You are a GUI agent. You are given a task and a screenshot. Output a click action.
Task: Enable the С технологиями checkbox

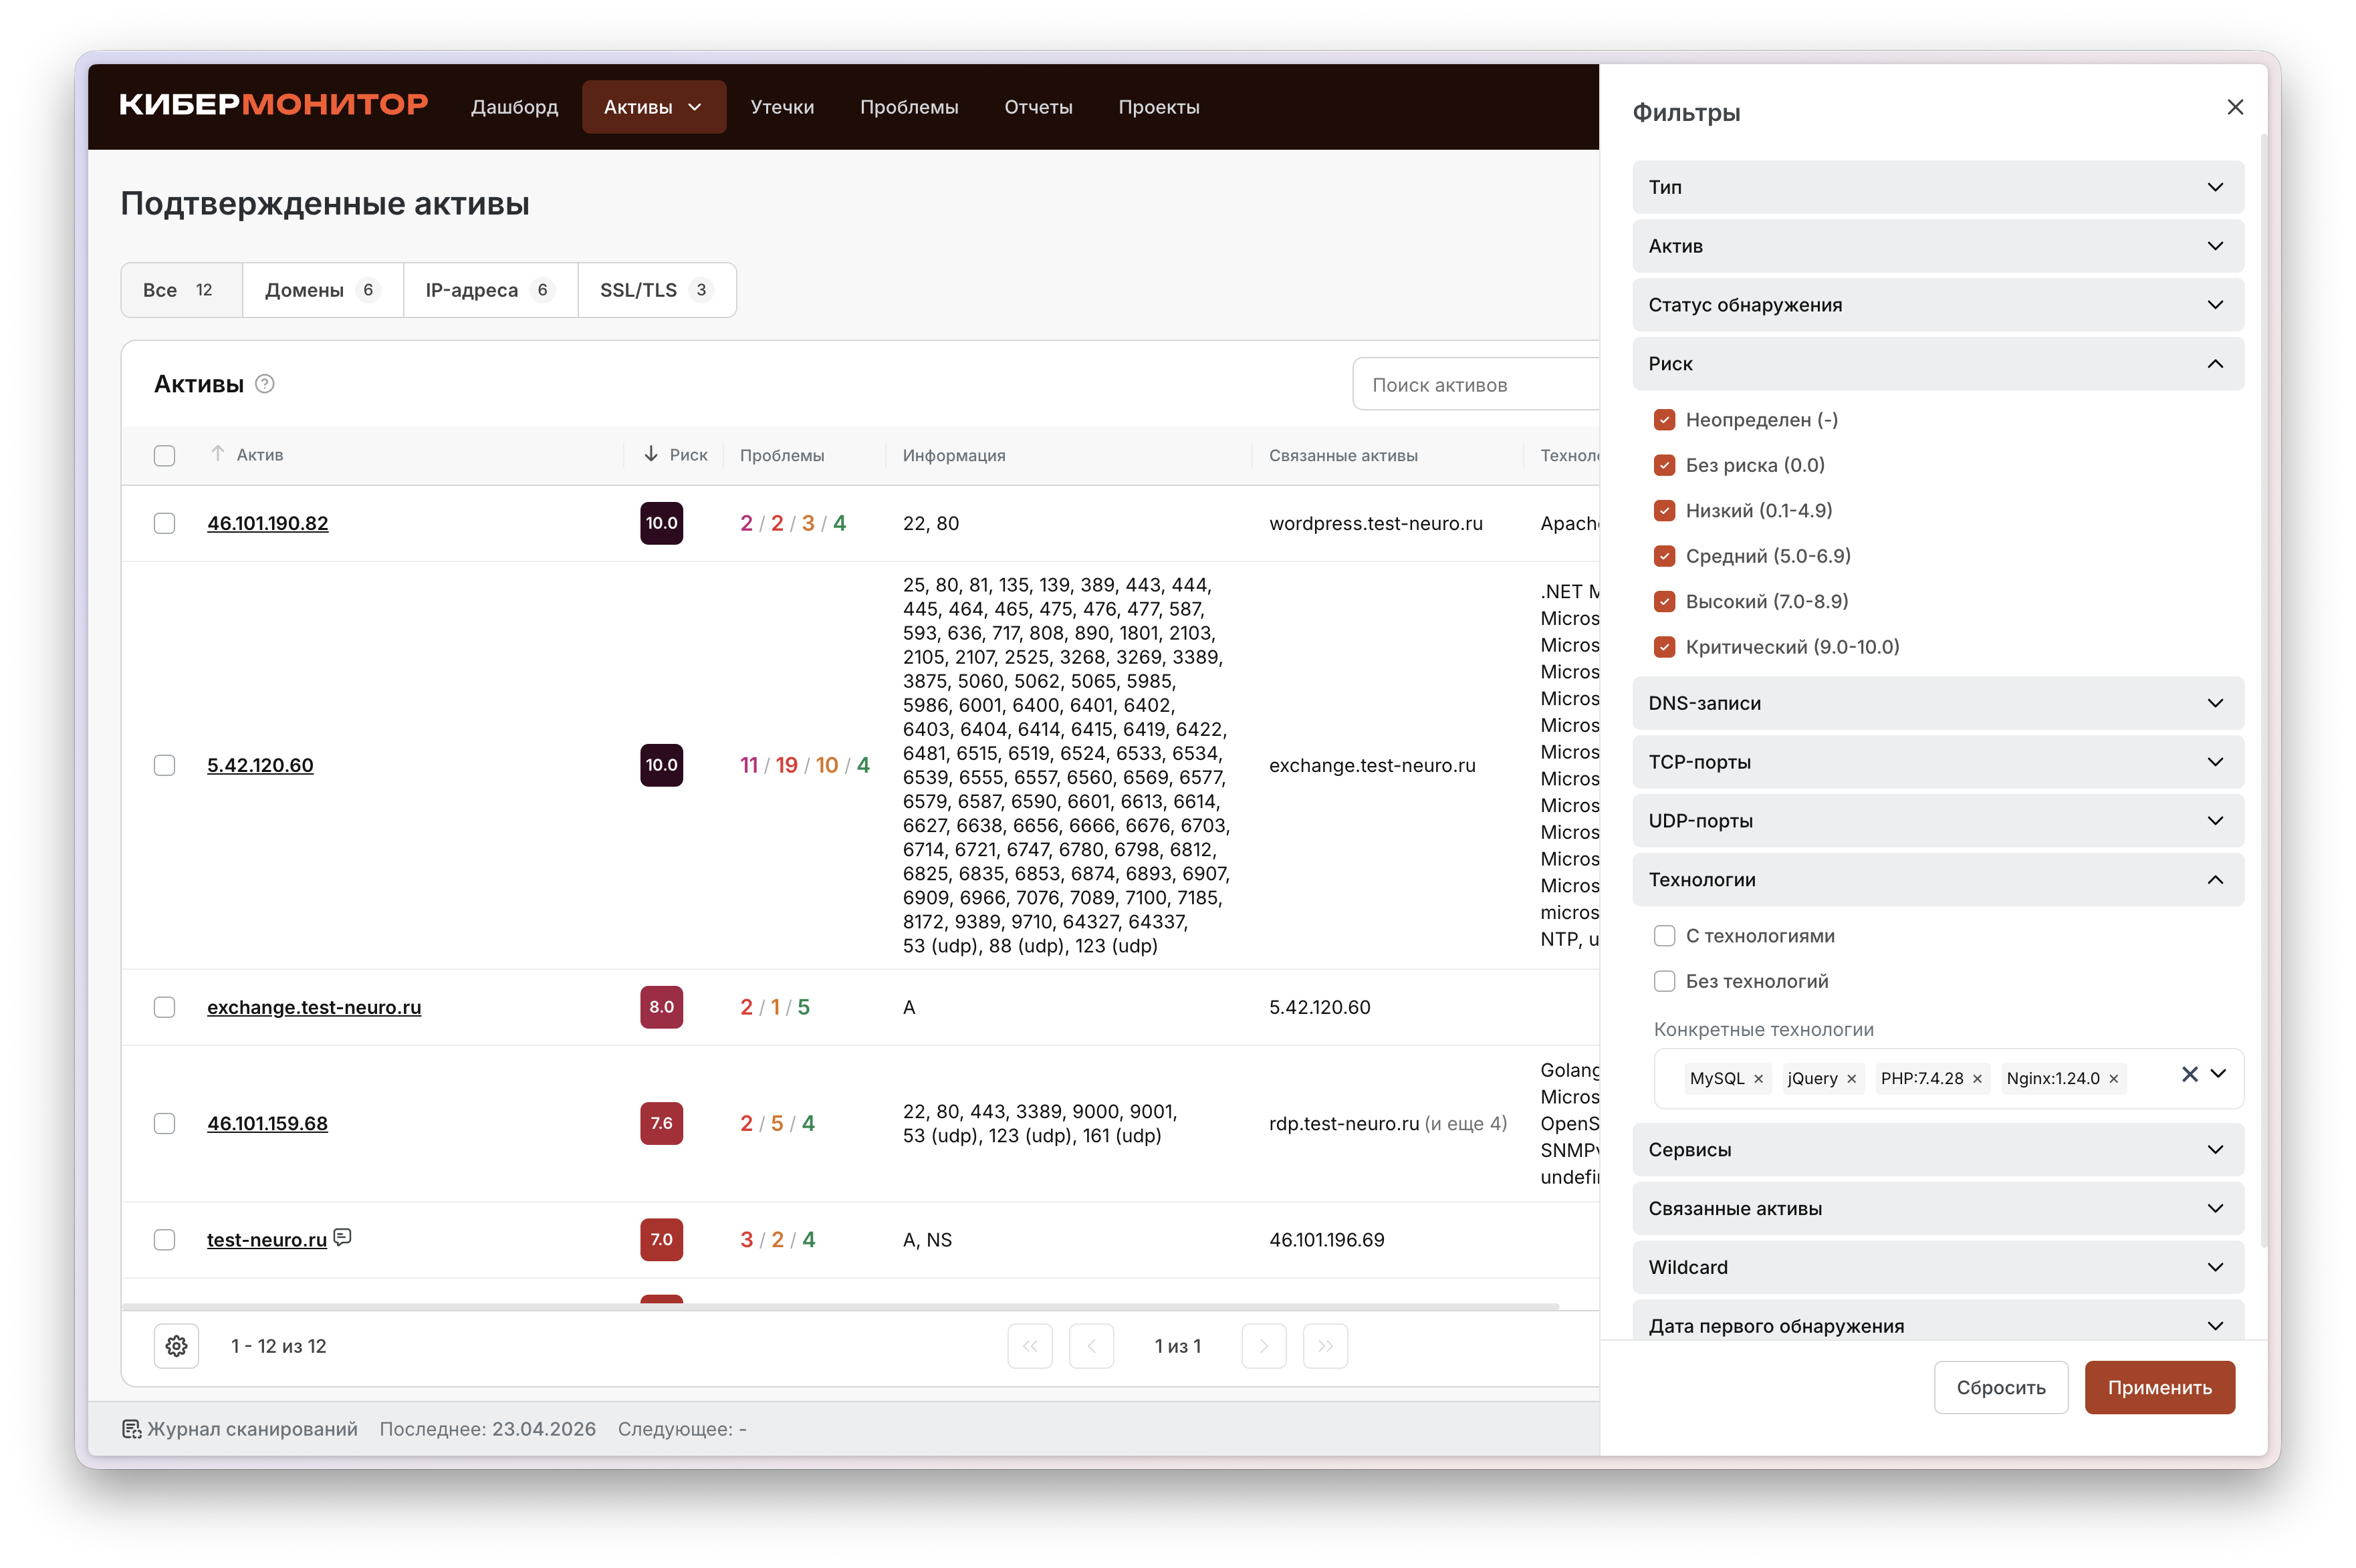(x=1664, y=936)
